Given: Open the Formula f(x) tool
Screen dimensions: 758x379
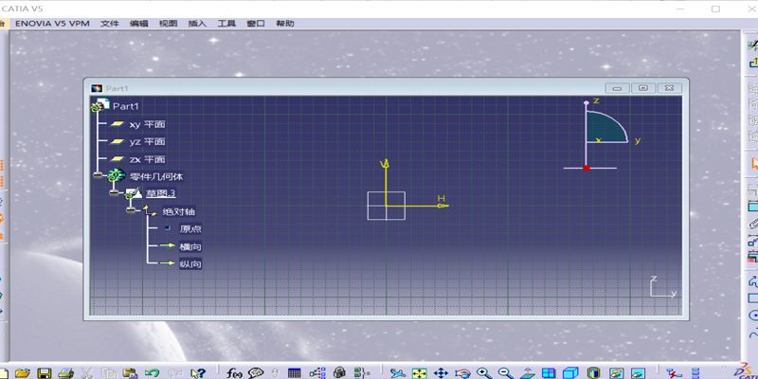Looking at the screenshot, I should click(x=235, y=373).
